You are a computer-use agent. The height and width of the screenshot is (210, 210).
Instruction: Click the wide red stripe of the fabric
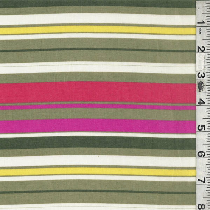pos(98,92)
